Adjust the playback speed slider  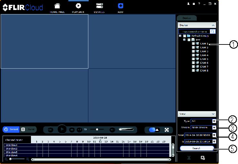tap(97, 130)
